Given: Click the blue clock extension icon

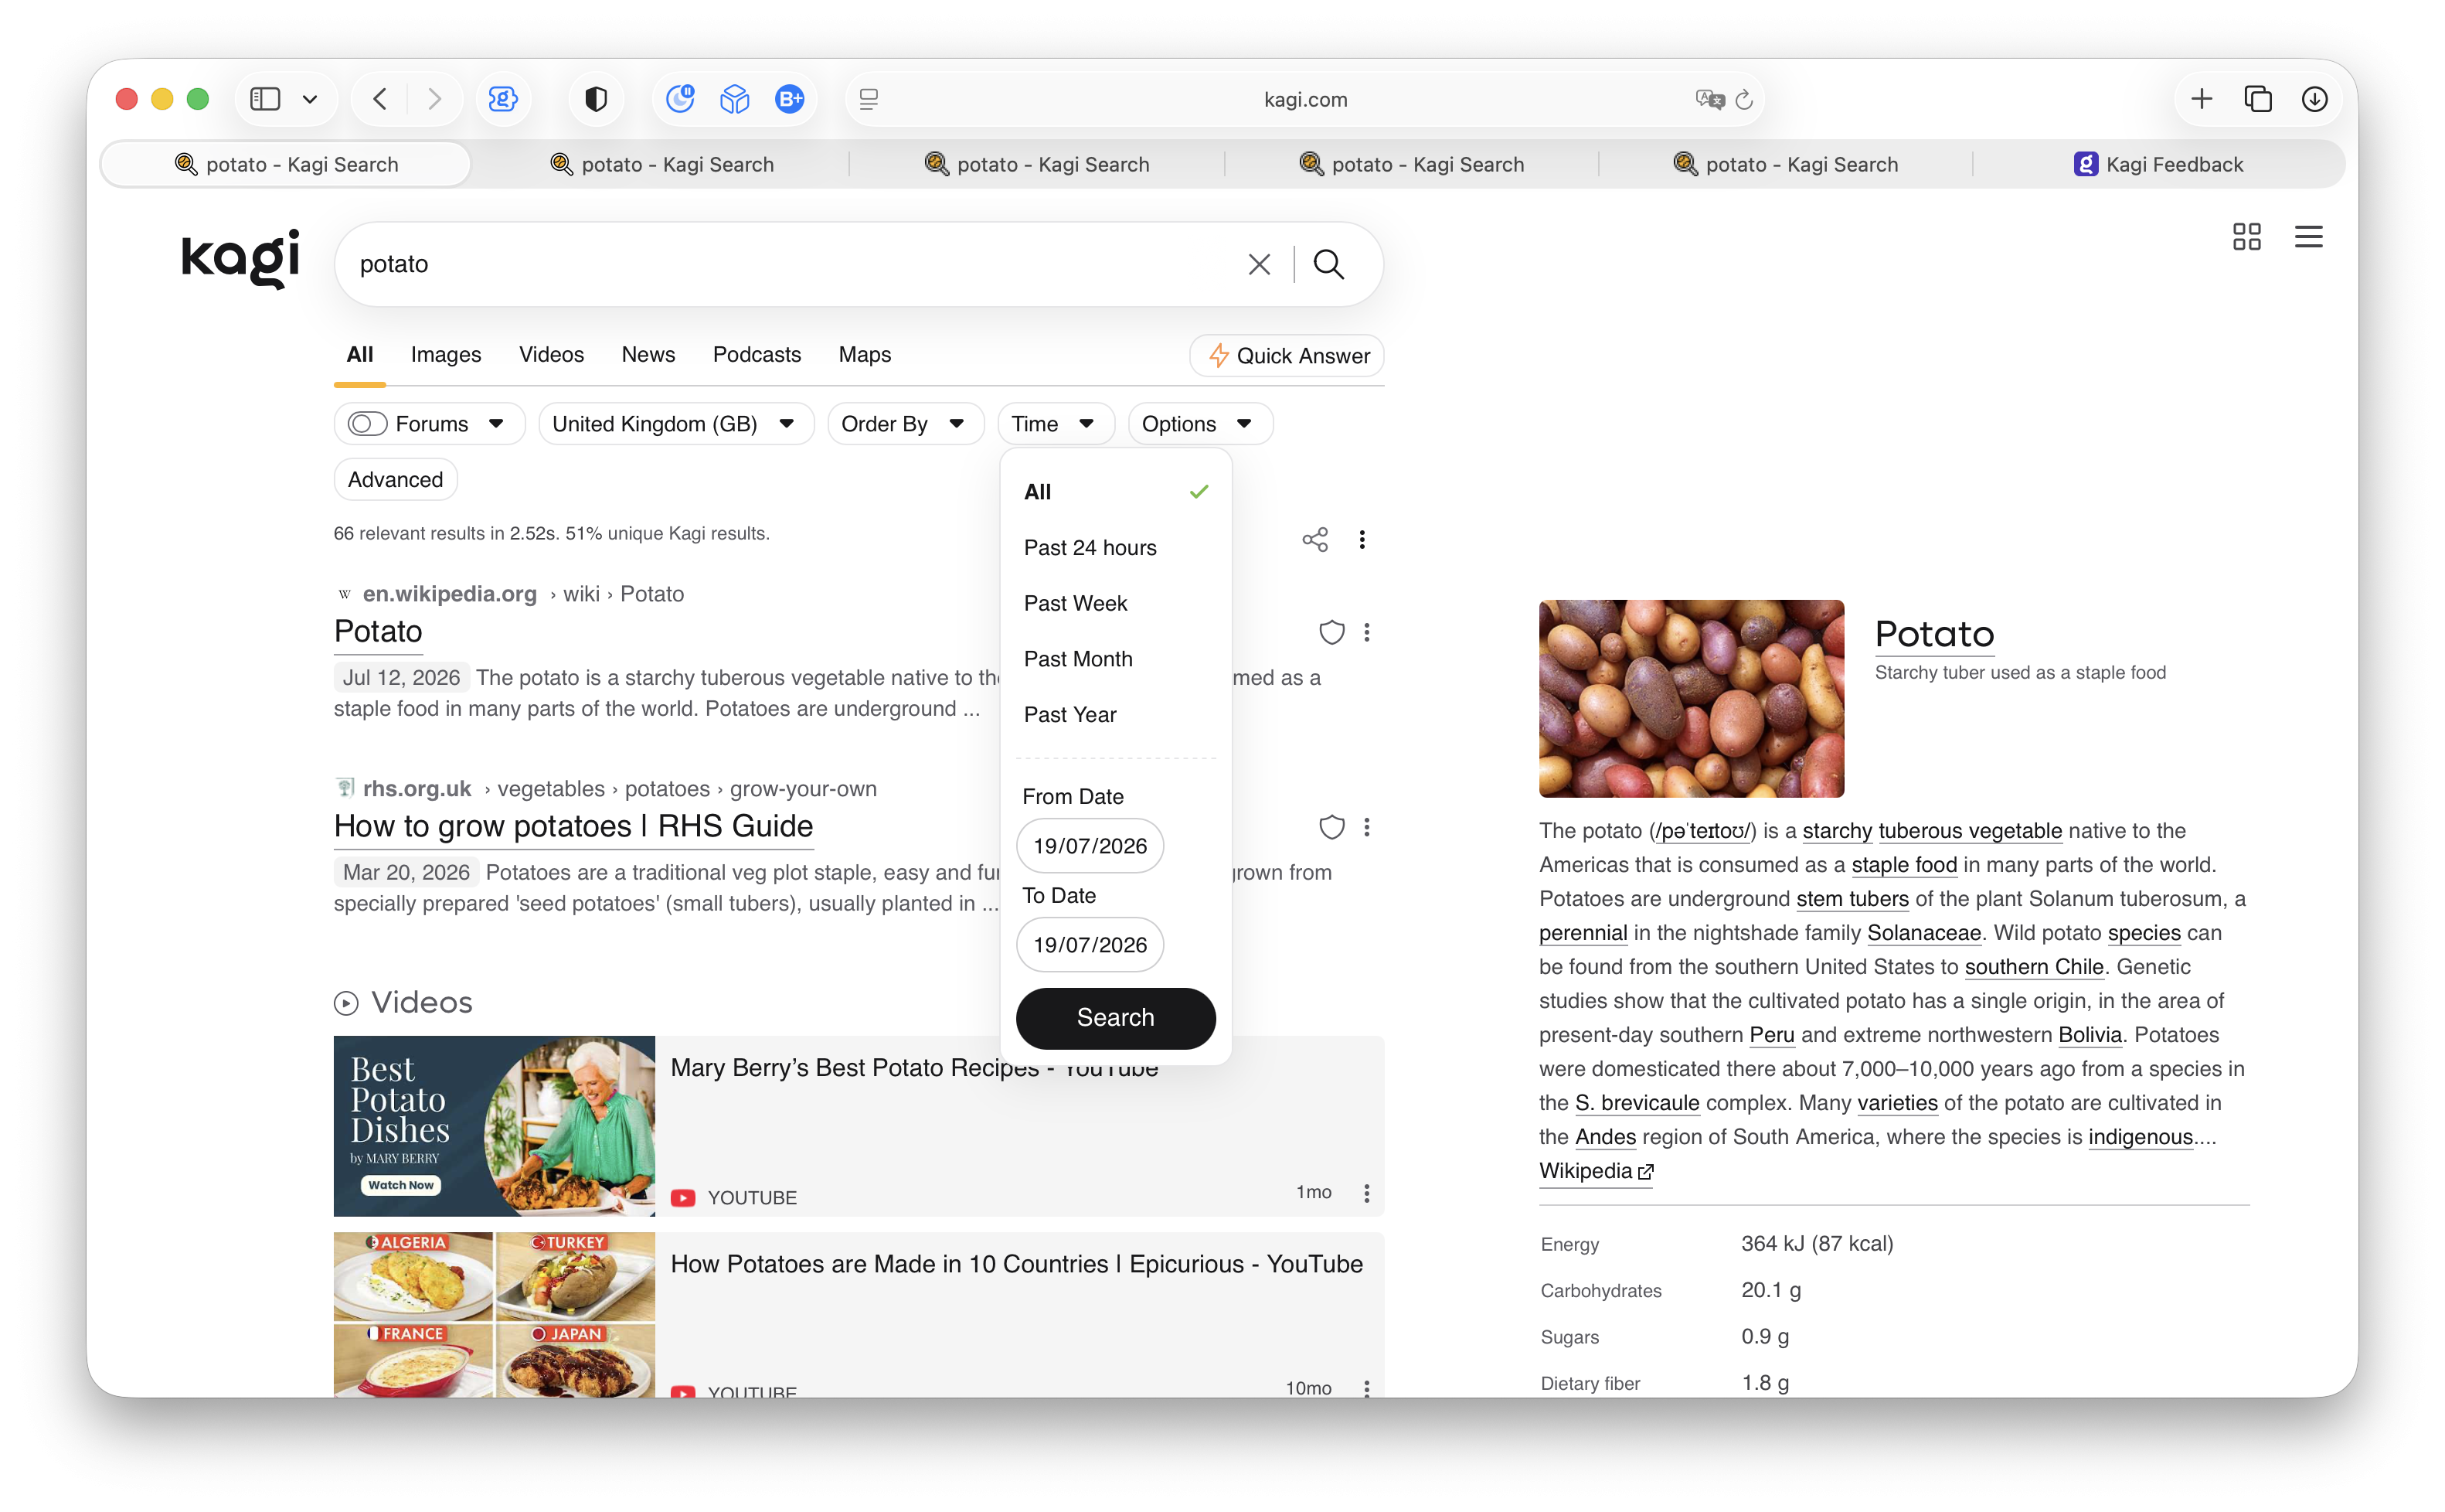Looking at the screenshot, I should point(681,99).
